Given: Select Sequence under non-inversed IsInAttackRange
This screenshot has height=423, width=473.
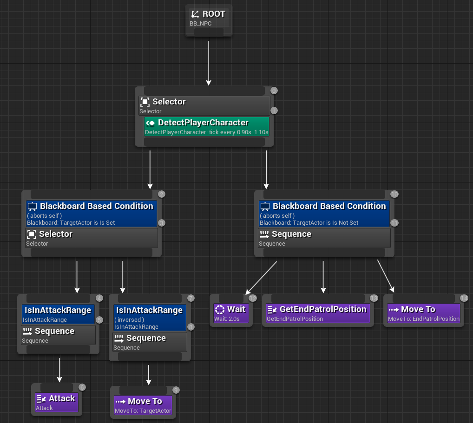Looking at the screenshot, I should pyautogui.click(x=58, y=335).
